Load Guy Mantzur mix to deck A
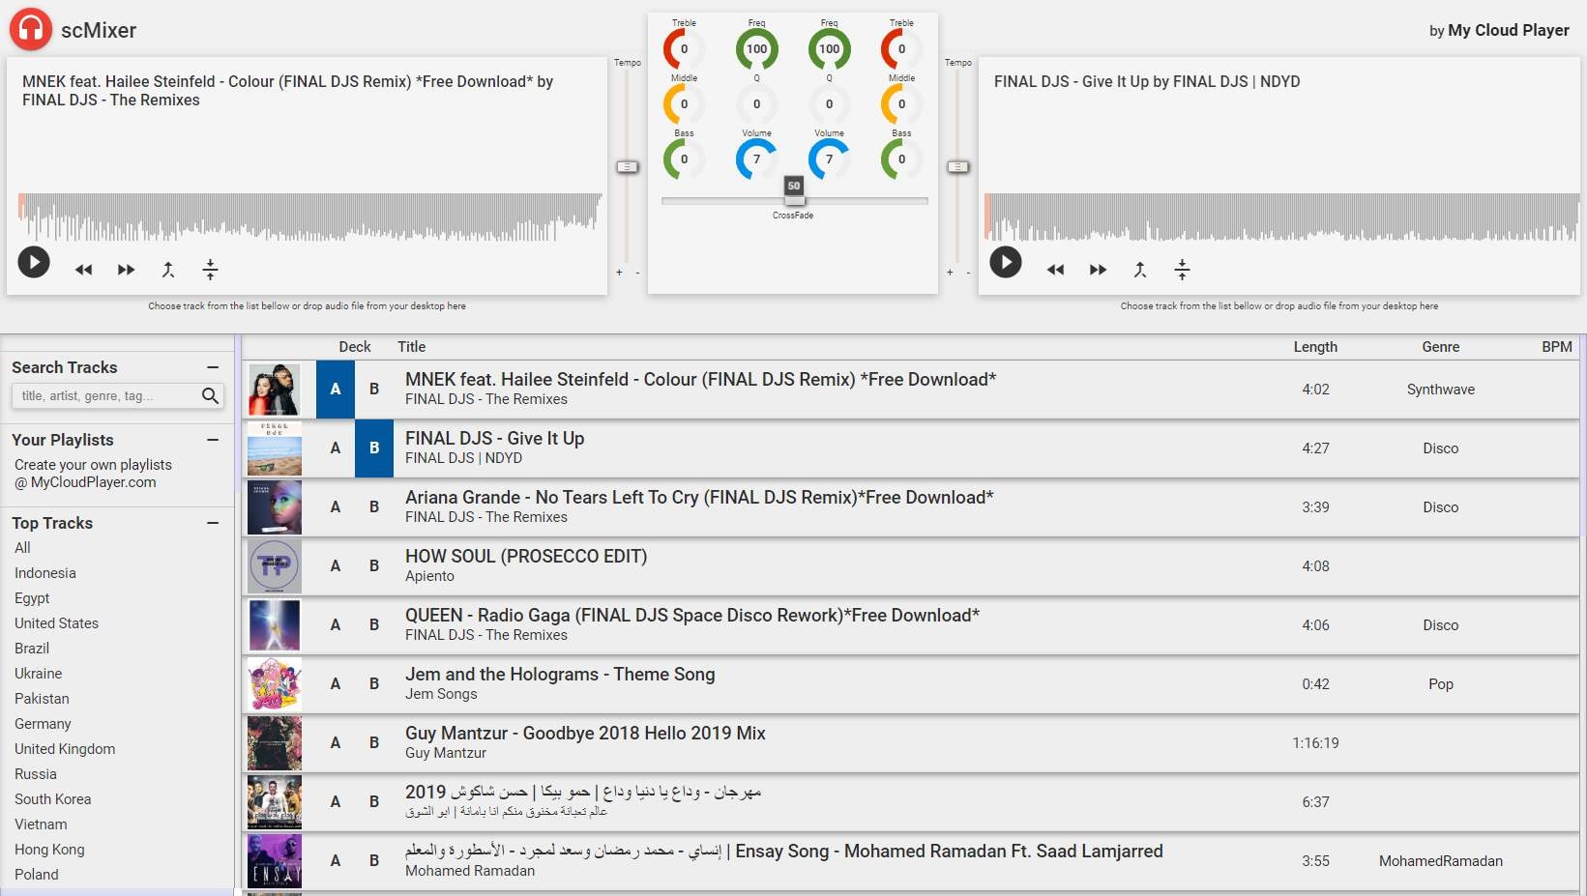This screenshot has width=1587, height=896. [336, 743]
